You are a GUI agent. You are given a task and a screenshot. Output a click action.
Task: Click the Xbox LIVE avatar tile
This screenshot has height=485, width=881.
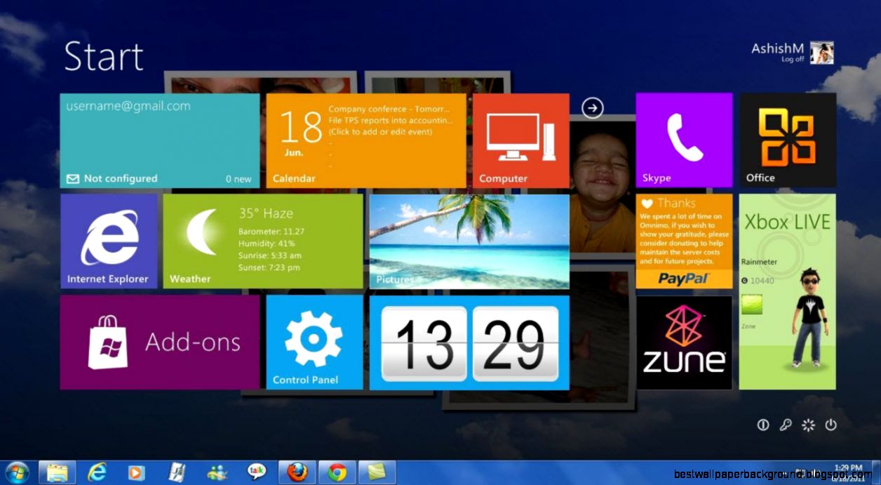click(788, 292)
